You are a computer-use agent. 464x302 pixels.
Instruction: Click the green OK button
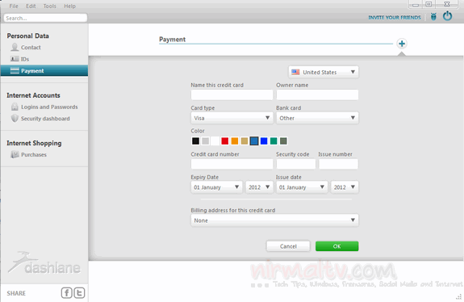coord(337,246)
